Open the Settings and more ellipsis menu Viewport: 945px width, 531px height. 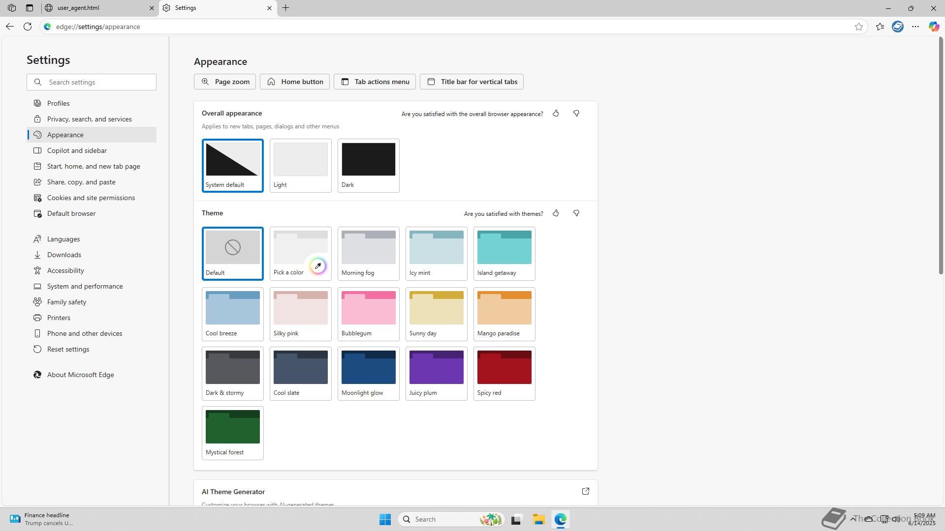click(915, 27)
